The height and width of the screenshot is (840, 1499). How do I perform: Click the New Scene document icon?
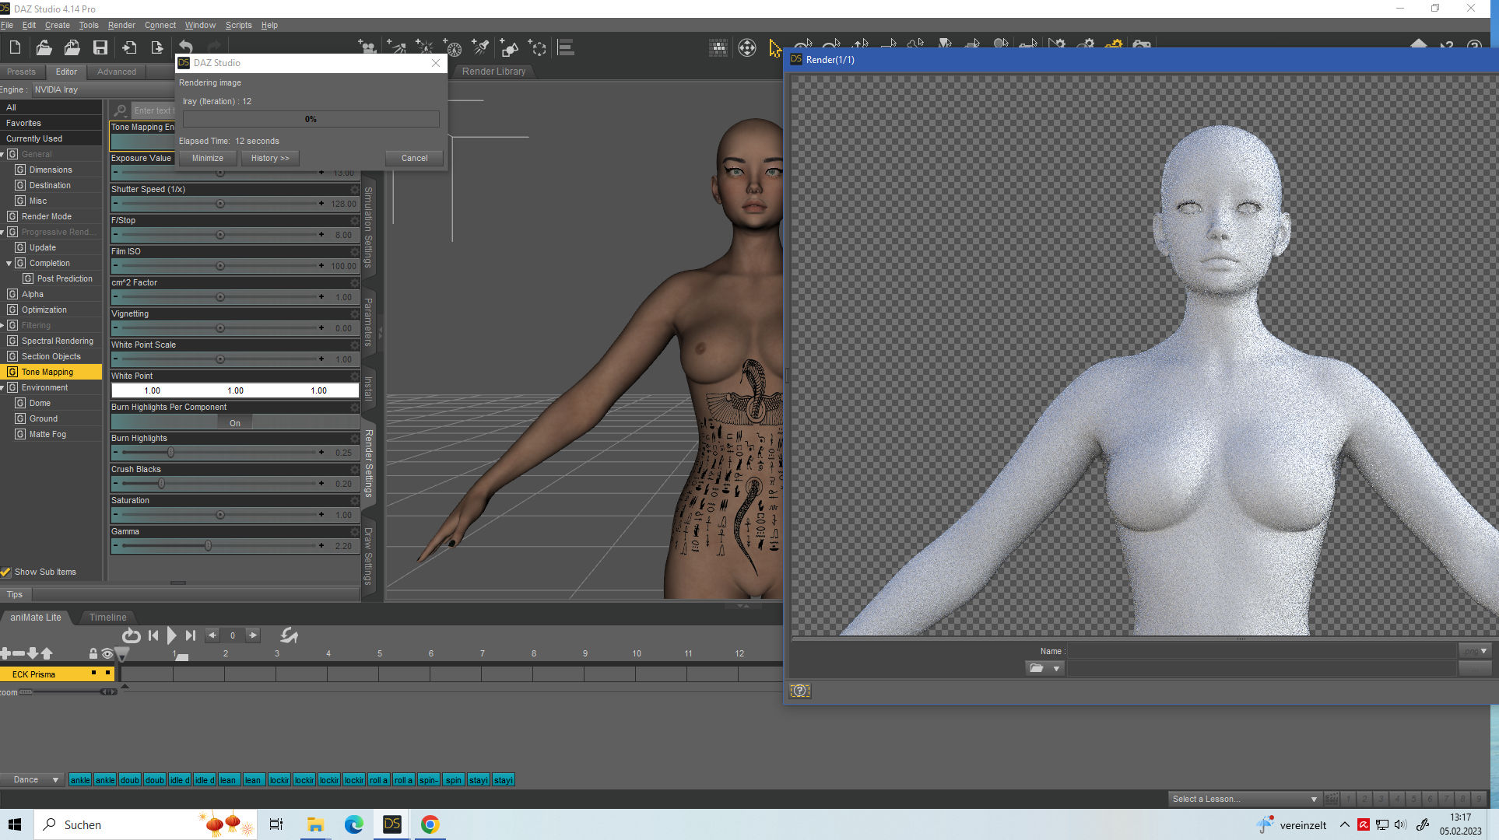tap(15, 48)
